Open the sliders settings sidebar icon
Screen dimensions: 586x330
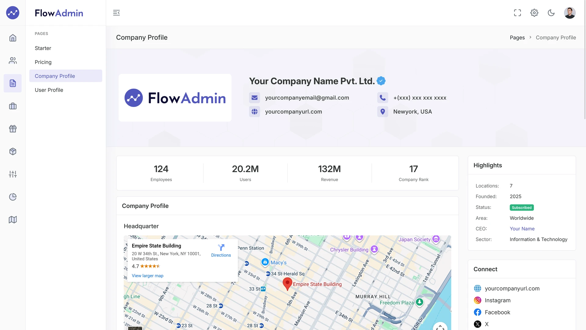pyautogui.click(x=13, y=174)
